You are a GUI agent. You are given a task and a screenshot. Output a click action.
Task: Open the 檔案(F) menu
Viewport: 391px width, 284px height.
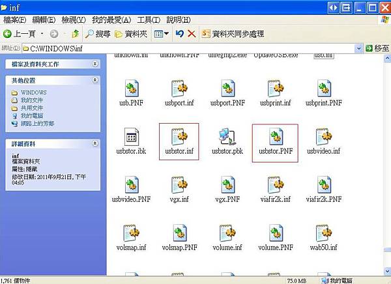(15, 20)
